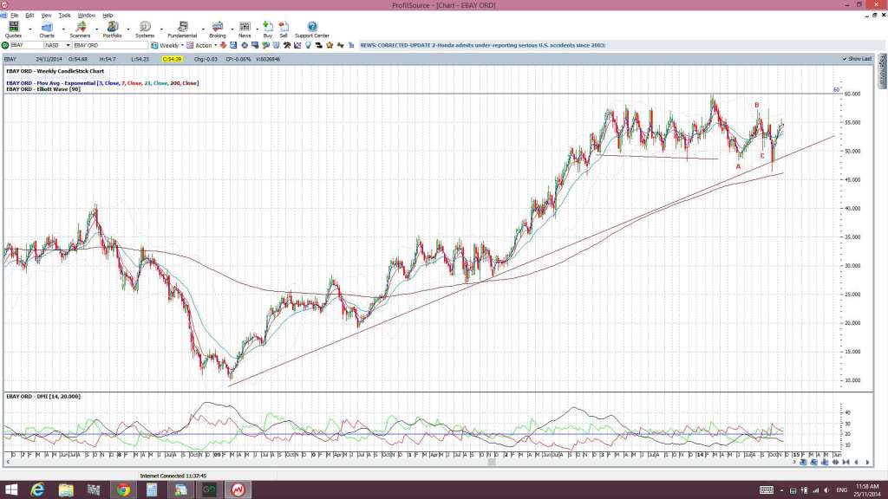888x499 pixels.
Task: Click the Windows Start button
Action: pos(10,489)
